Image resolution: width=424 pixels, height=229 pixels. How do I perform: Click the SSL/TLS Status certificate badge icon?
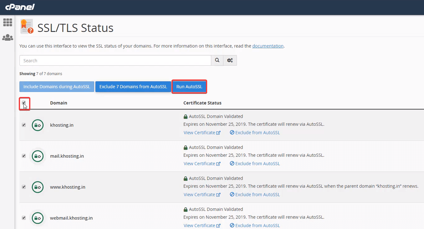pos(26,26)
